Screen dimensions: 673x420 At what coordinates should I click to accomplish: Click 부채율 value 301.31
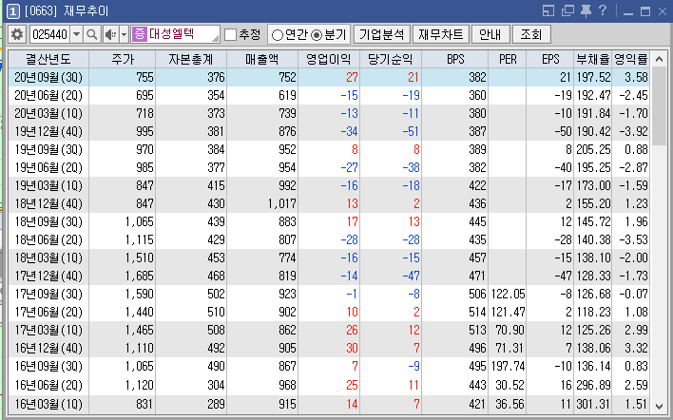click(x=593, y=404)
